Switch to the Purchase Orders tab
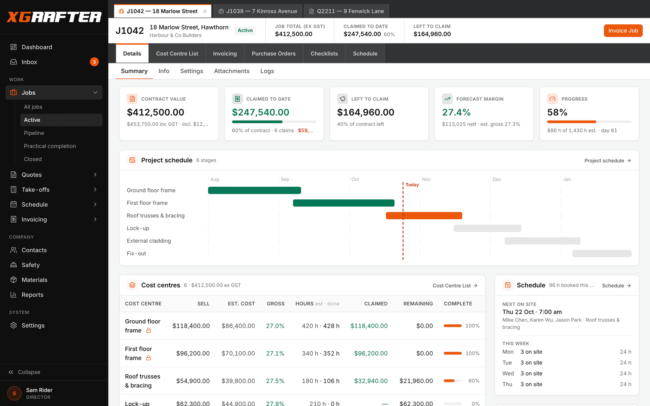The height and width of the screenshot is (406, 650). tap(273, 54)
